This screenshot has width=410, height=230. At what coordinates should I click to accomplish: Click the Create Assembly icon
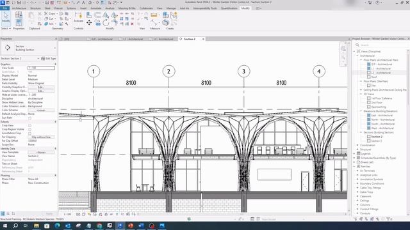pos(165,15)
